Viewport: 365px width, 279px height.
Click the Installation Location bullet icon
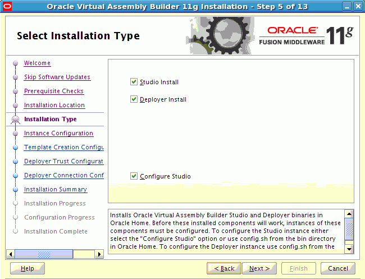pos(16,105)
